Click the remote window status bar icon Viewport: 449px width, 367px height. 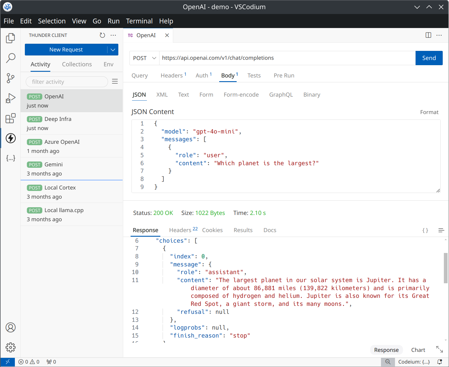click(x=8, y=362)
